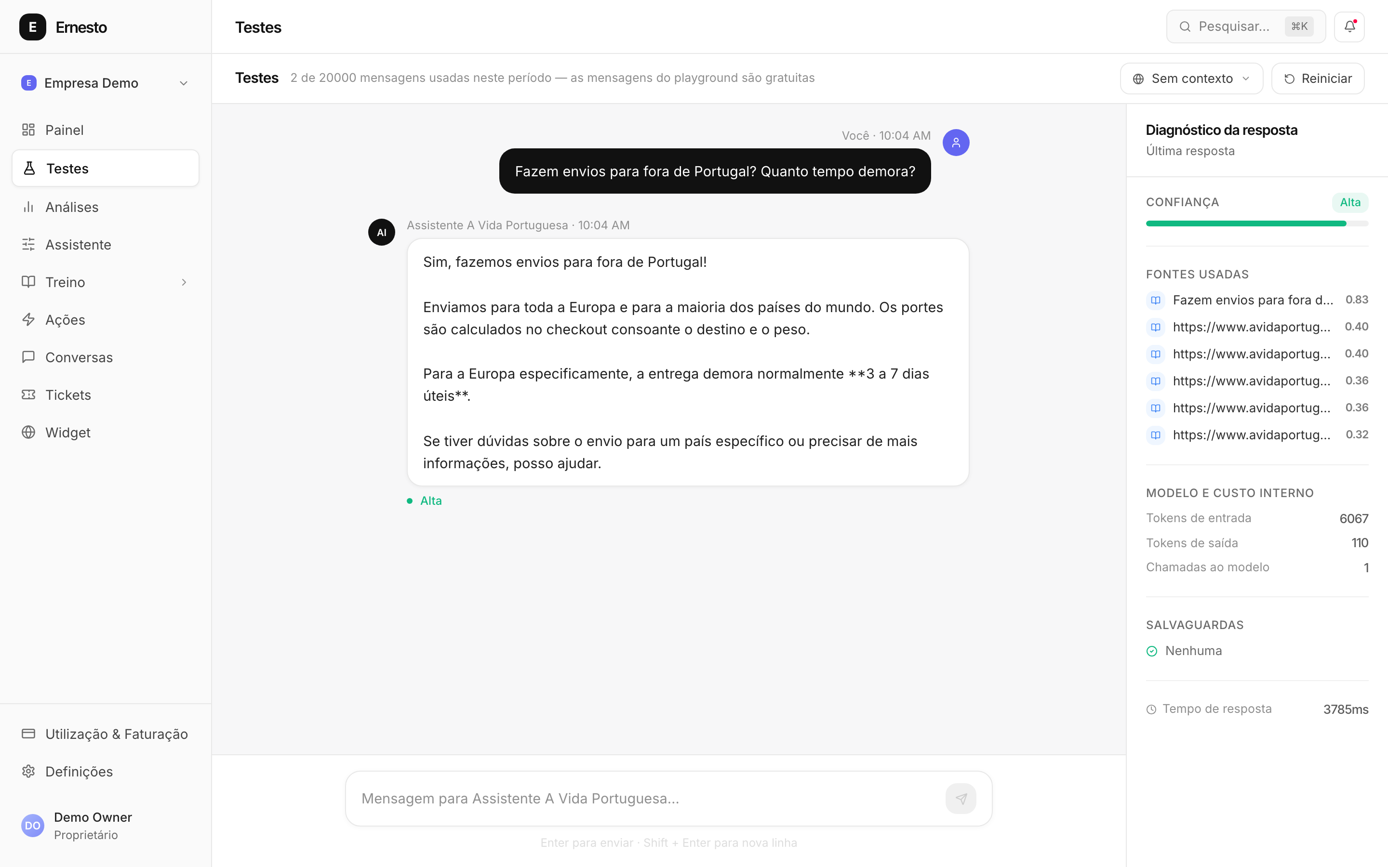The width and height of the screenshot is (1388, 867).
Task: Expand the Treino submenu chevron
Action: [x=184, y=282]
